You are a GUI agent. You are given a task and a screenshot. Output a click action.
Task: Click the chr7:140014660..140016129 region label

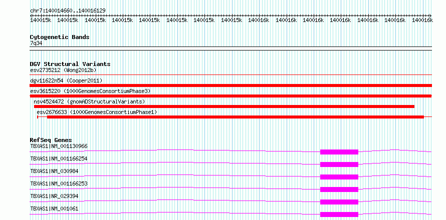click(68, 10)
